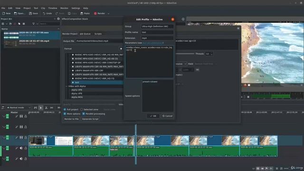Confirm the profile with OK

(153, 116)
